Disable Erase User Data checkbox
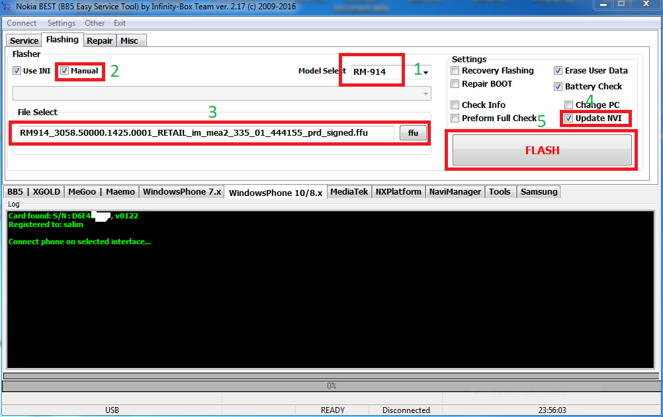 click(x=558, y=71)
